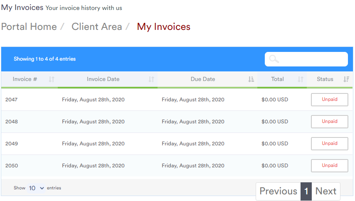Click the Previous pagination button
355x201 pixels.
(278, 191)
